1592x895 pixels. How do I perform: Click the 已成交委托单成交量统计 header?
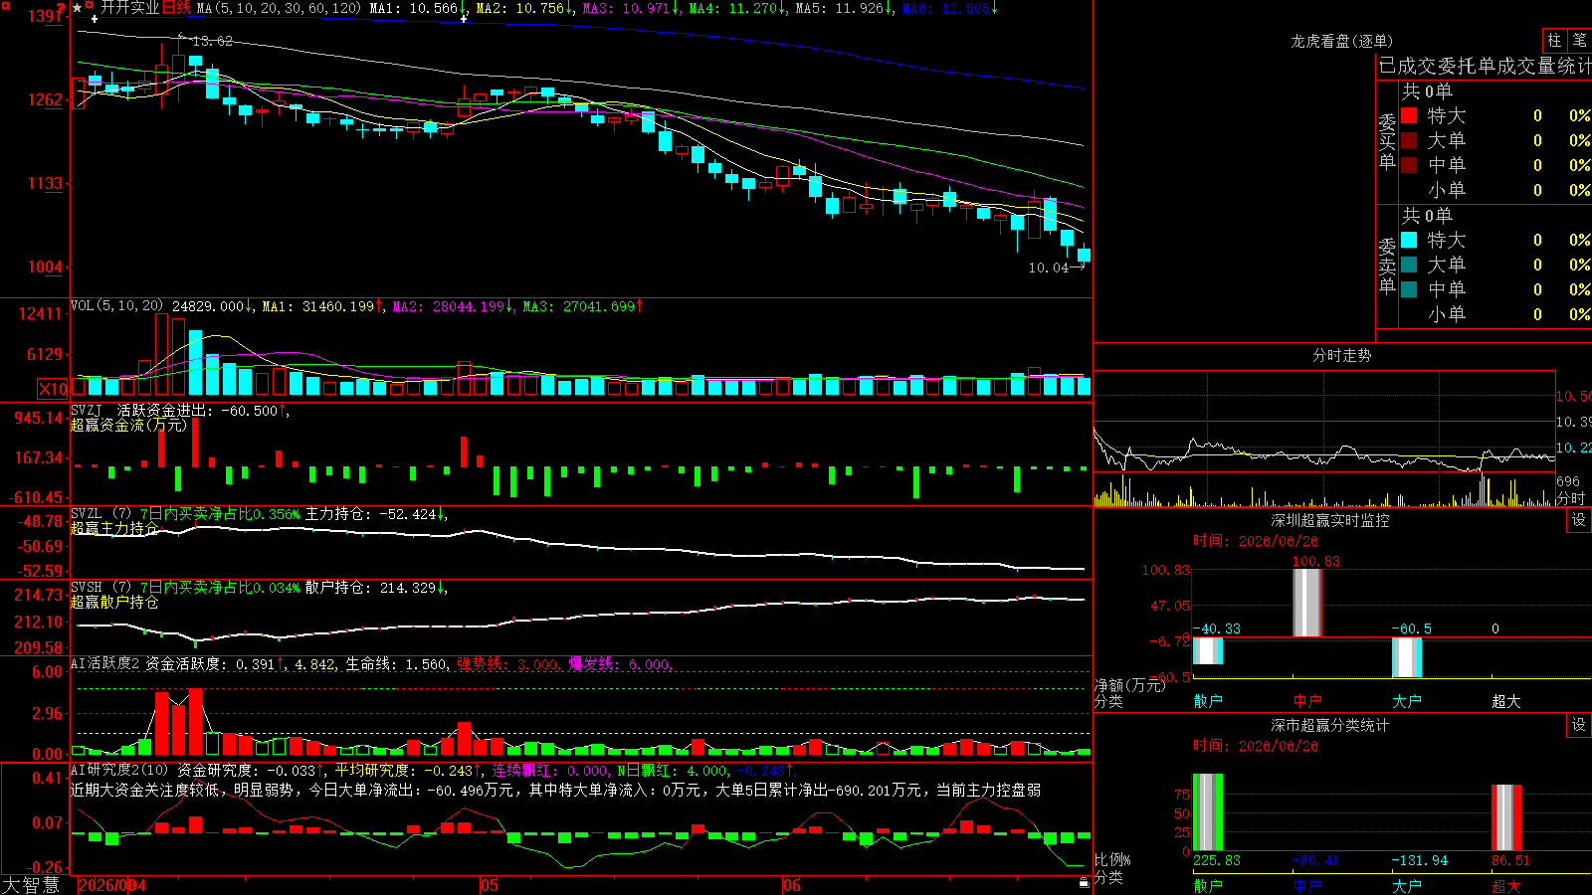[x=1485, y=66]
